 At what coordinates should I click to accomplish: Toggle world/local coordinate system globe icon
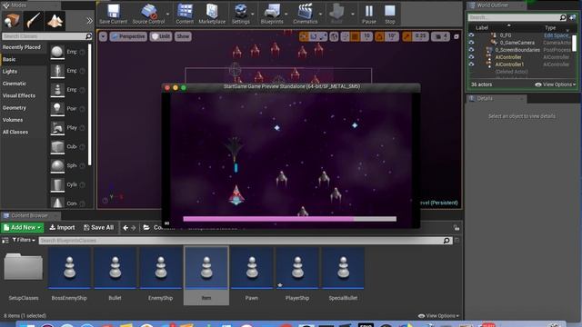pyautogui.click(x=334, y=36)
